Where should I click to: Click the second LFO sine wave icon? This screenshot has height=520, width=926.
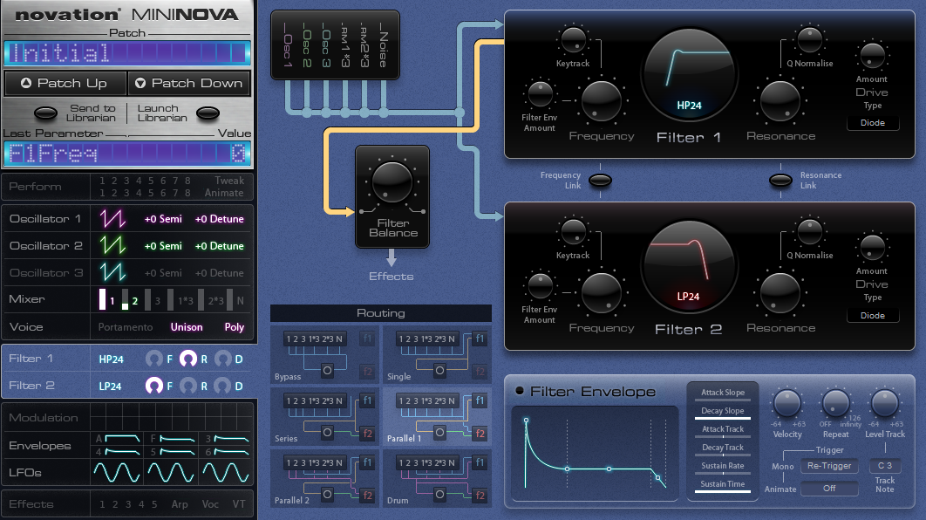(171, 473)
